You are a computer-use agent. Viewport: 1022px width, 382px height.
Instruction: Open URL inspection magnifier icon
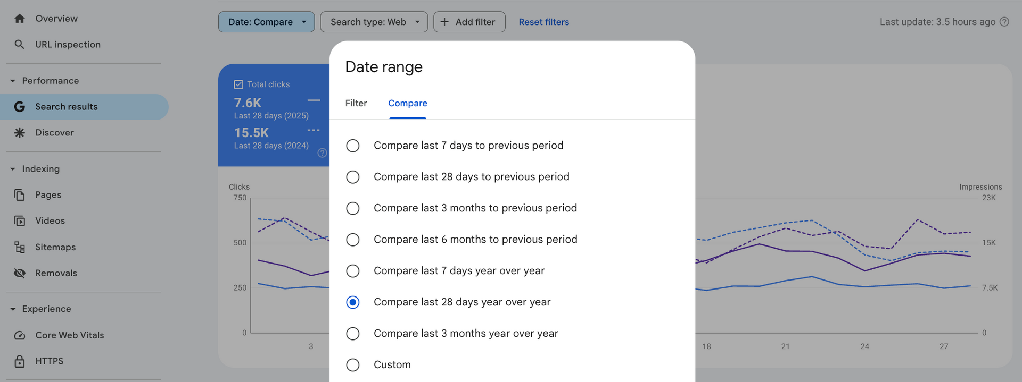tap(20, 45)
